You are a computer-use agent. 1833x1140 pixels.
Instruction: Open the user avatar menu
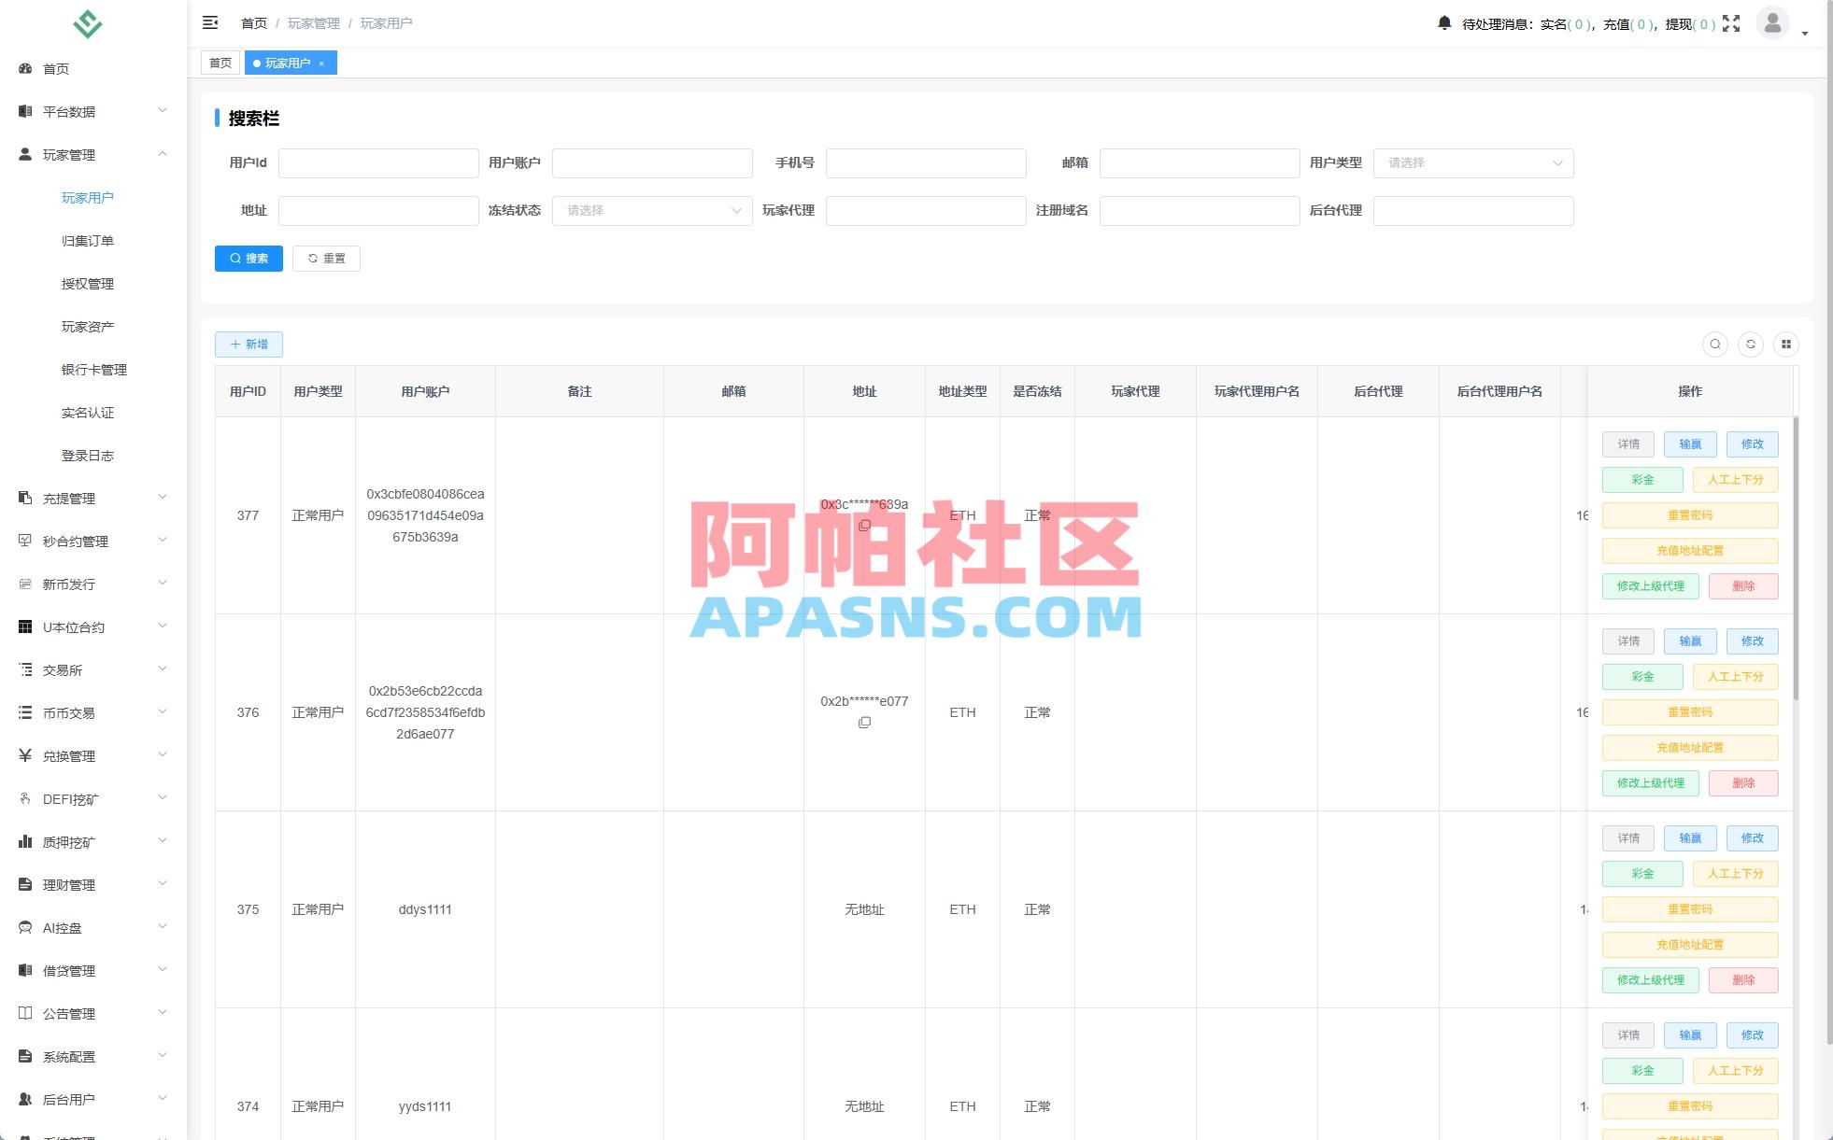pos(1771,24)
